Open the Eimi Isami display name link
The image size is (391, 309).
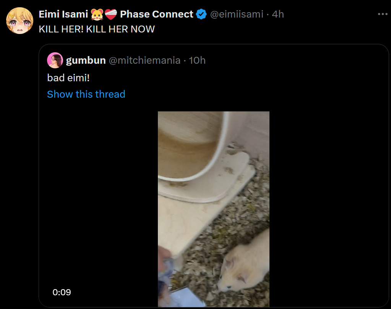63,14
